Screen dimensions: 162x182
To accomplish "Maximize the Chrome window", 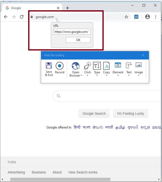I will [x=144, y=5].
